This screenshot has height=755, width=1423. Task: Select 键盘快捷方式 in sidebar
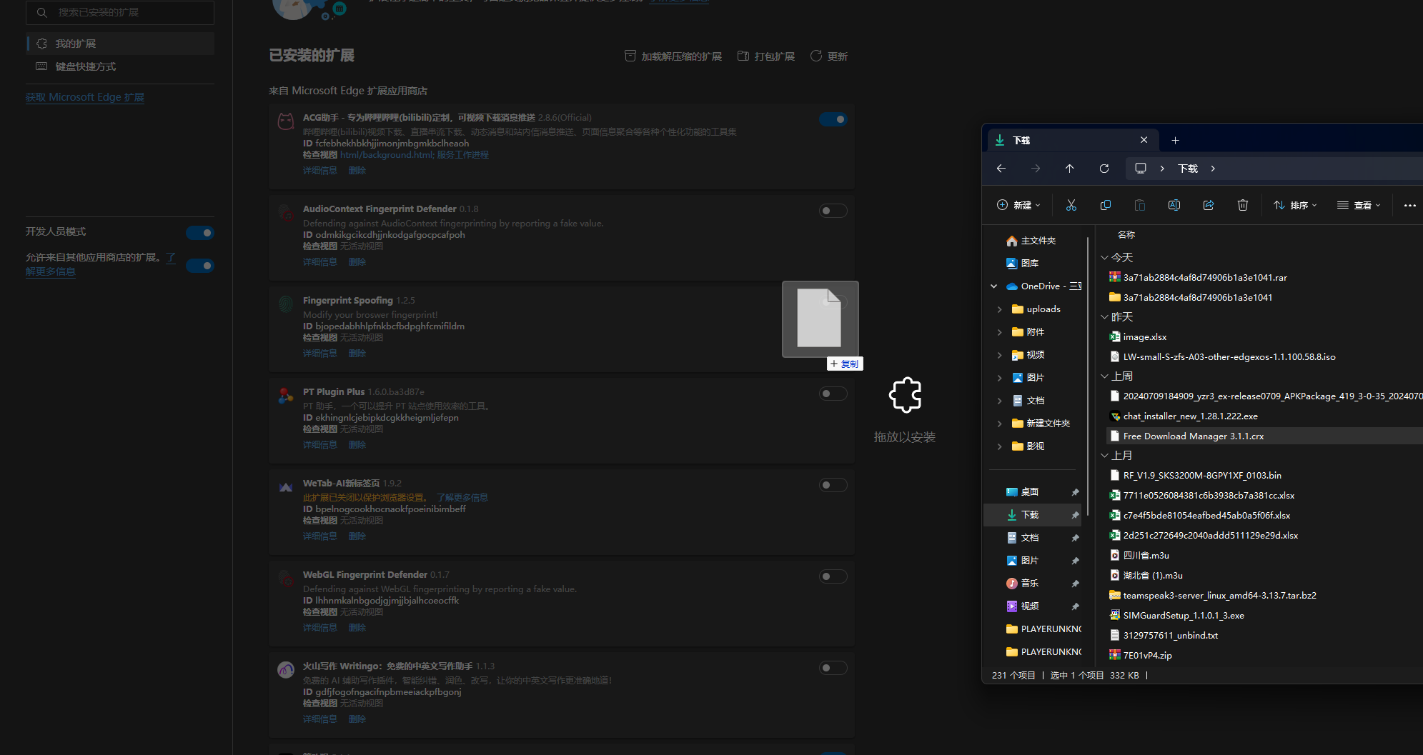coord(120,66)
